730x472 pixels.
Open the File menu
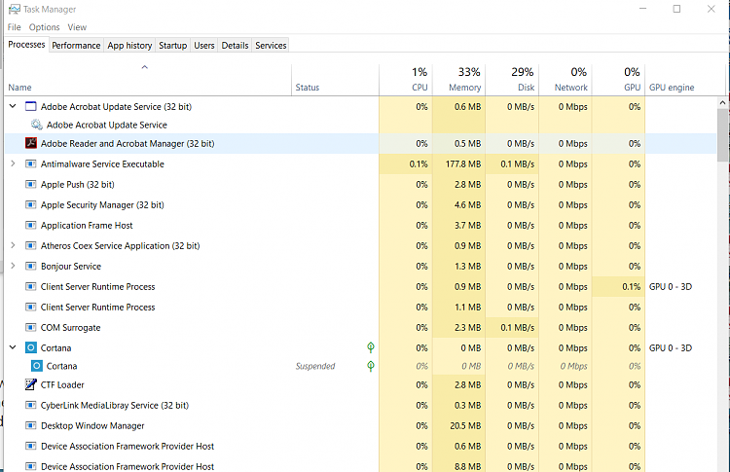pos(14,27)
